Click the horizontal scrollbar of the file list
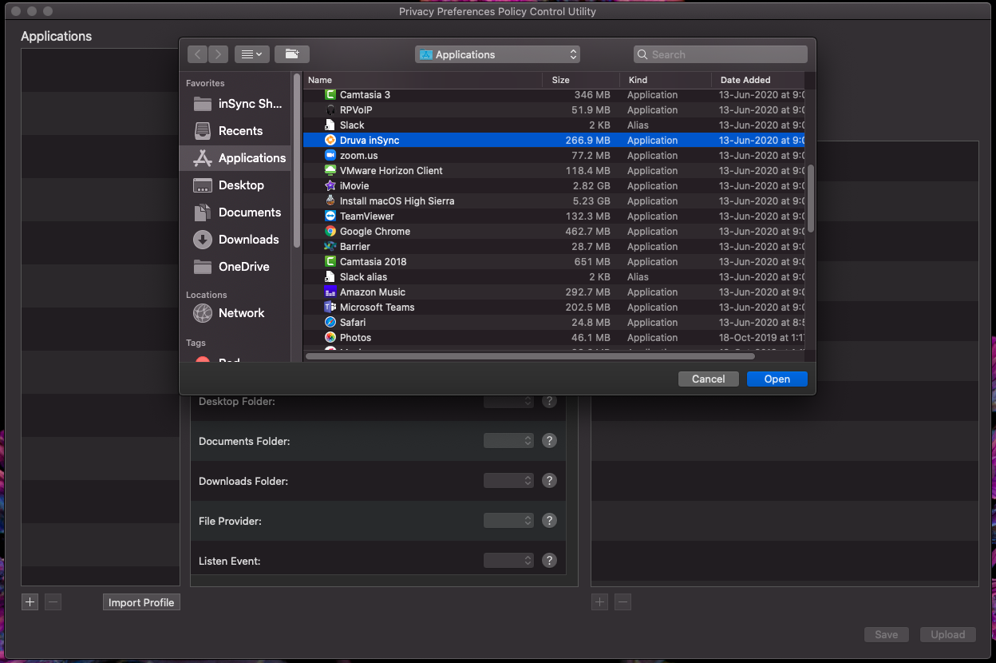The width and height of the screenshot is (996, 663). (530, 356)
